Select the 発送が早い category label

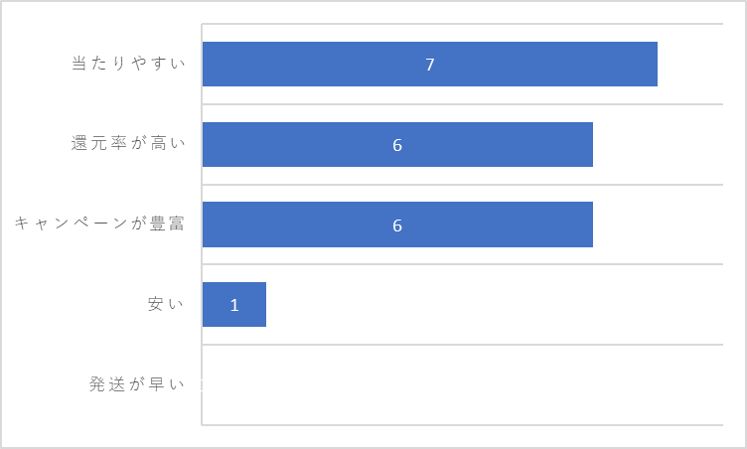137,383
